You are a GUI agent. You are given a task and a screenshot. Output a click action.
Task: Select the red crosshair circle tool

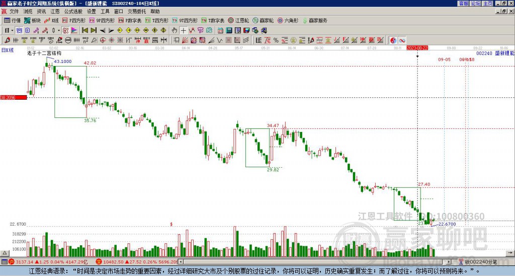103,40
